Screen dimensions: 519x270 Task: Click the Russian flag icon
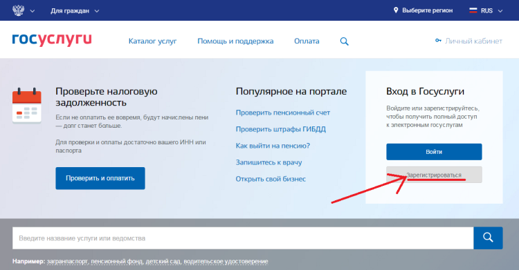[x=473, y=10]
